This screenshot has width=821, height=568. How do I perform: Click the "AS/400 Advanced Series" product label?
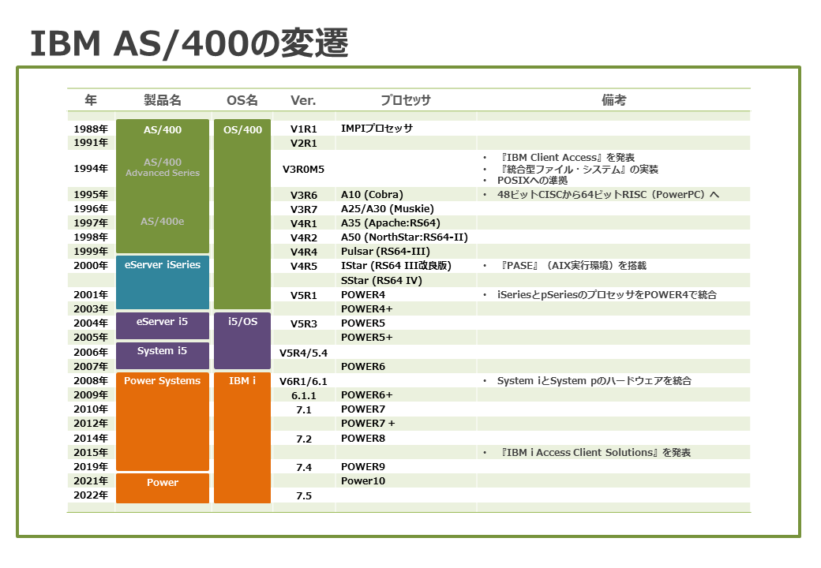tap(163, 167)
